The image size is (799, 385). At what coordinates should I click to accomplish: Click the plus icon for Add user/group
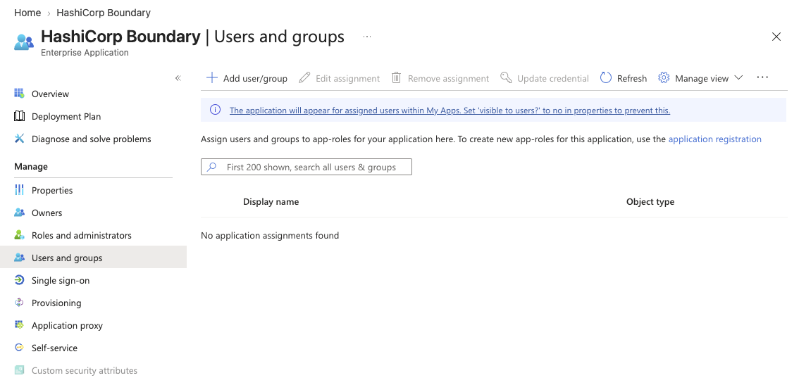pos(211,78)
